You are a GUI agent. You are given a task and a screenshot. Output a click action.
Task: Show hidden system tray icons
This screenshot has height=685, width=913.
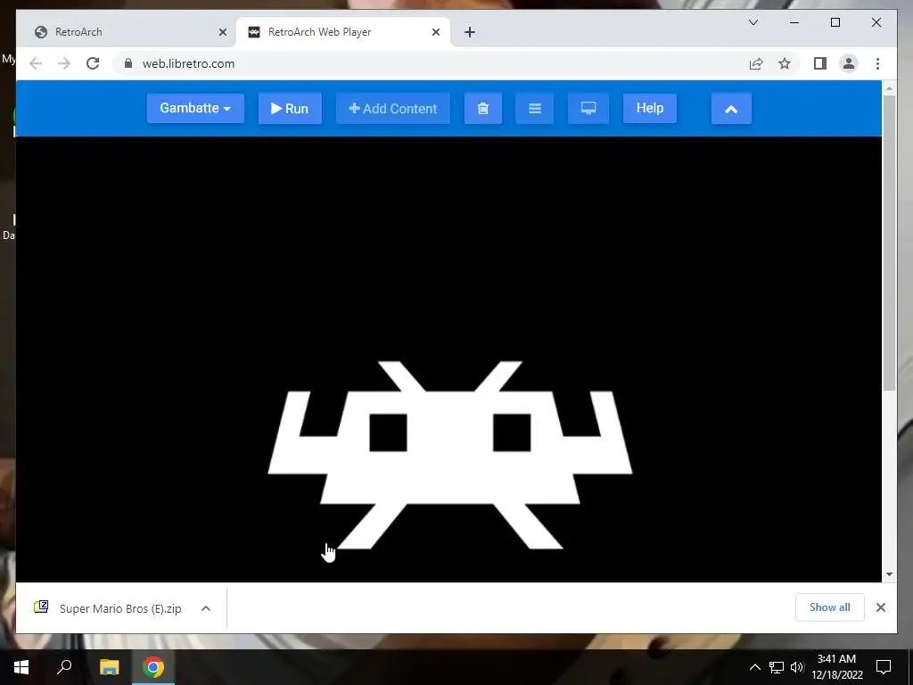click(754, 667)
